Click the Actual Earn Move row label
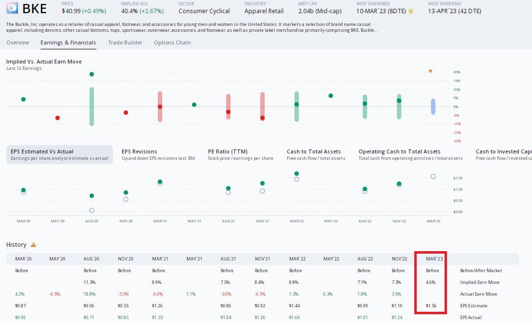Image resolution: width=532 pixels, height=323 pixels. pos(478,294)
